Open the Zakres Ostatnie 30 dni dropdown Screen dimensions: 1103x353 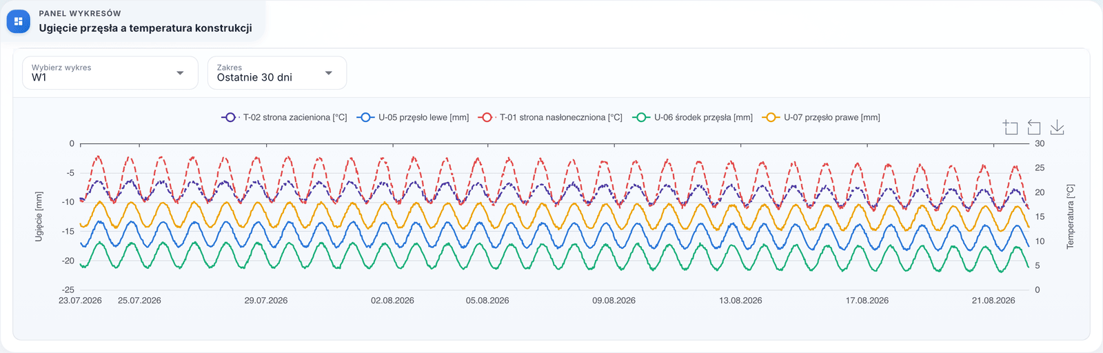(277, 73)
